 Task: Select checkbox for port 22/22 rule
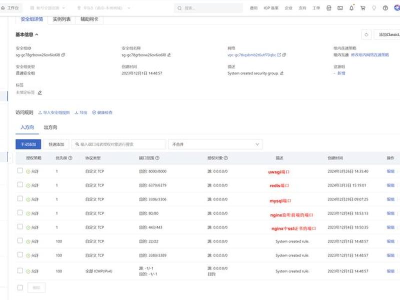click(x=20, y=240)
